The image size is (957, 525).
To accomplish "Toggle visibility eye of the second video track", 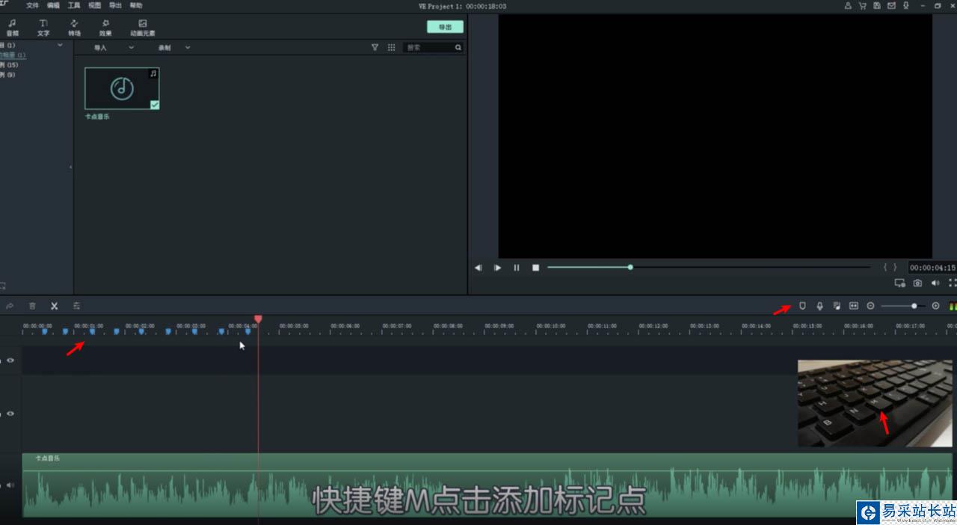I will pos(10,414).
